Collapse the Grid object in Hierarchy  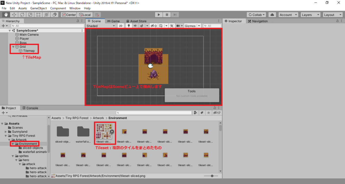[x=13, y=47]
